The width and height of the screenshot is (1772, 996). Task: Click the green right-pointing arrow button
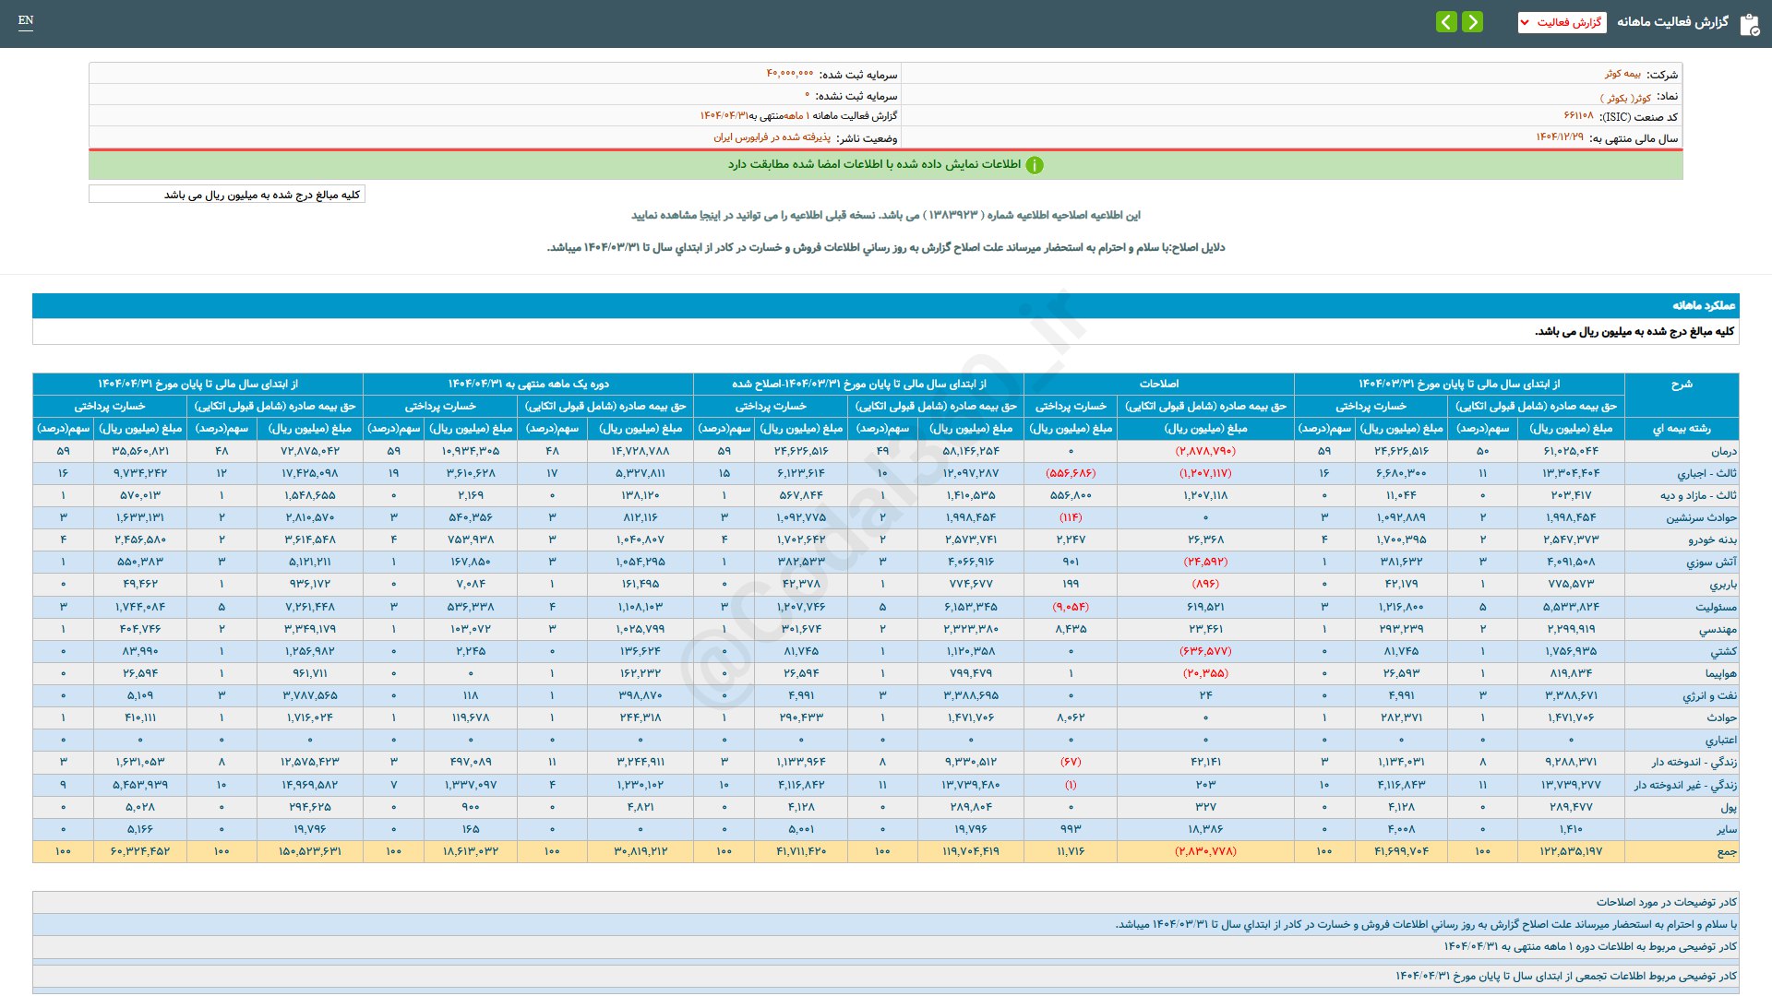pyautogui.click(x=1472, y=21)
